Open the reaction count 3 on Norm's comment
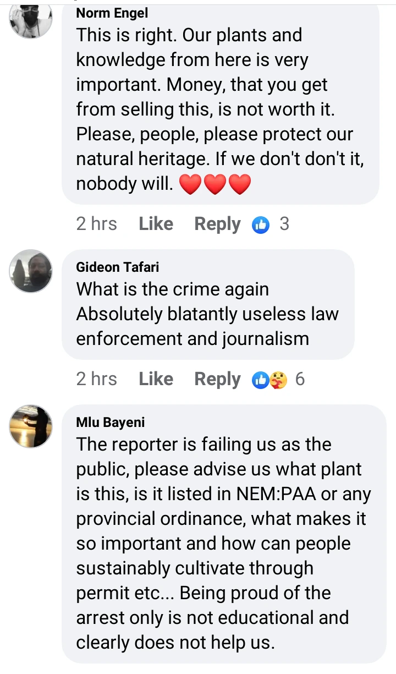Image resolution: width=396 pixels, height=674 pixels. pos(284,224)
